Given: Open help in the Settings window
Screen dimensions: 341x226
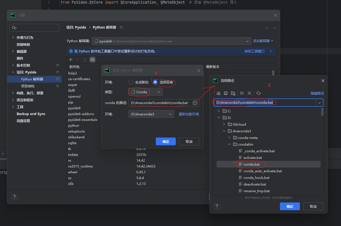Looking at the screenshot, I should click(14, 197).
